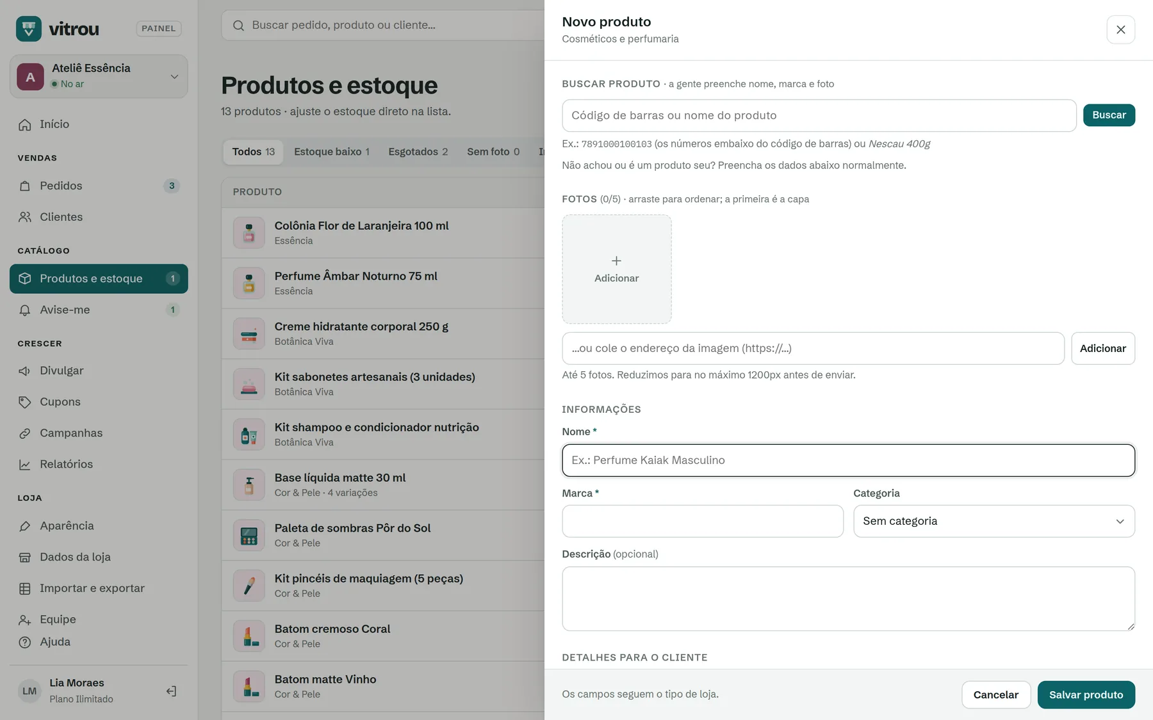Click Colônia Flor de Laranjeira thumbnail
Viewport: 1153px width, 720px height.
coord(249,233)
